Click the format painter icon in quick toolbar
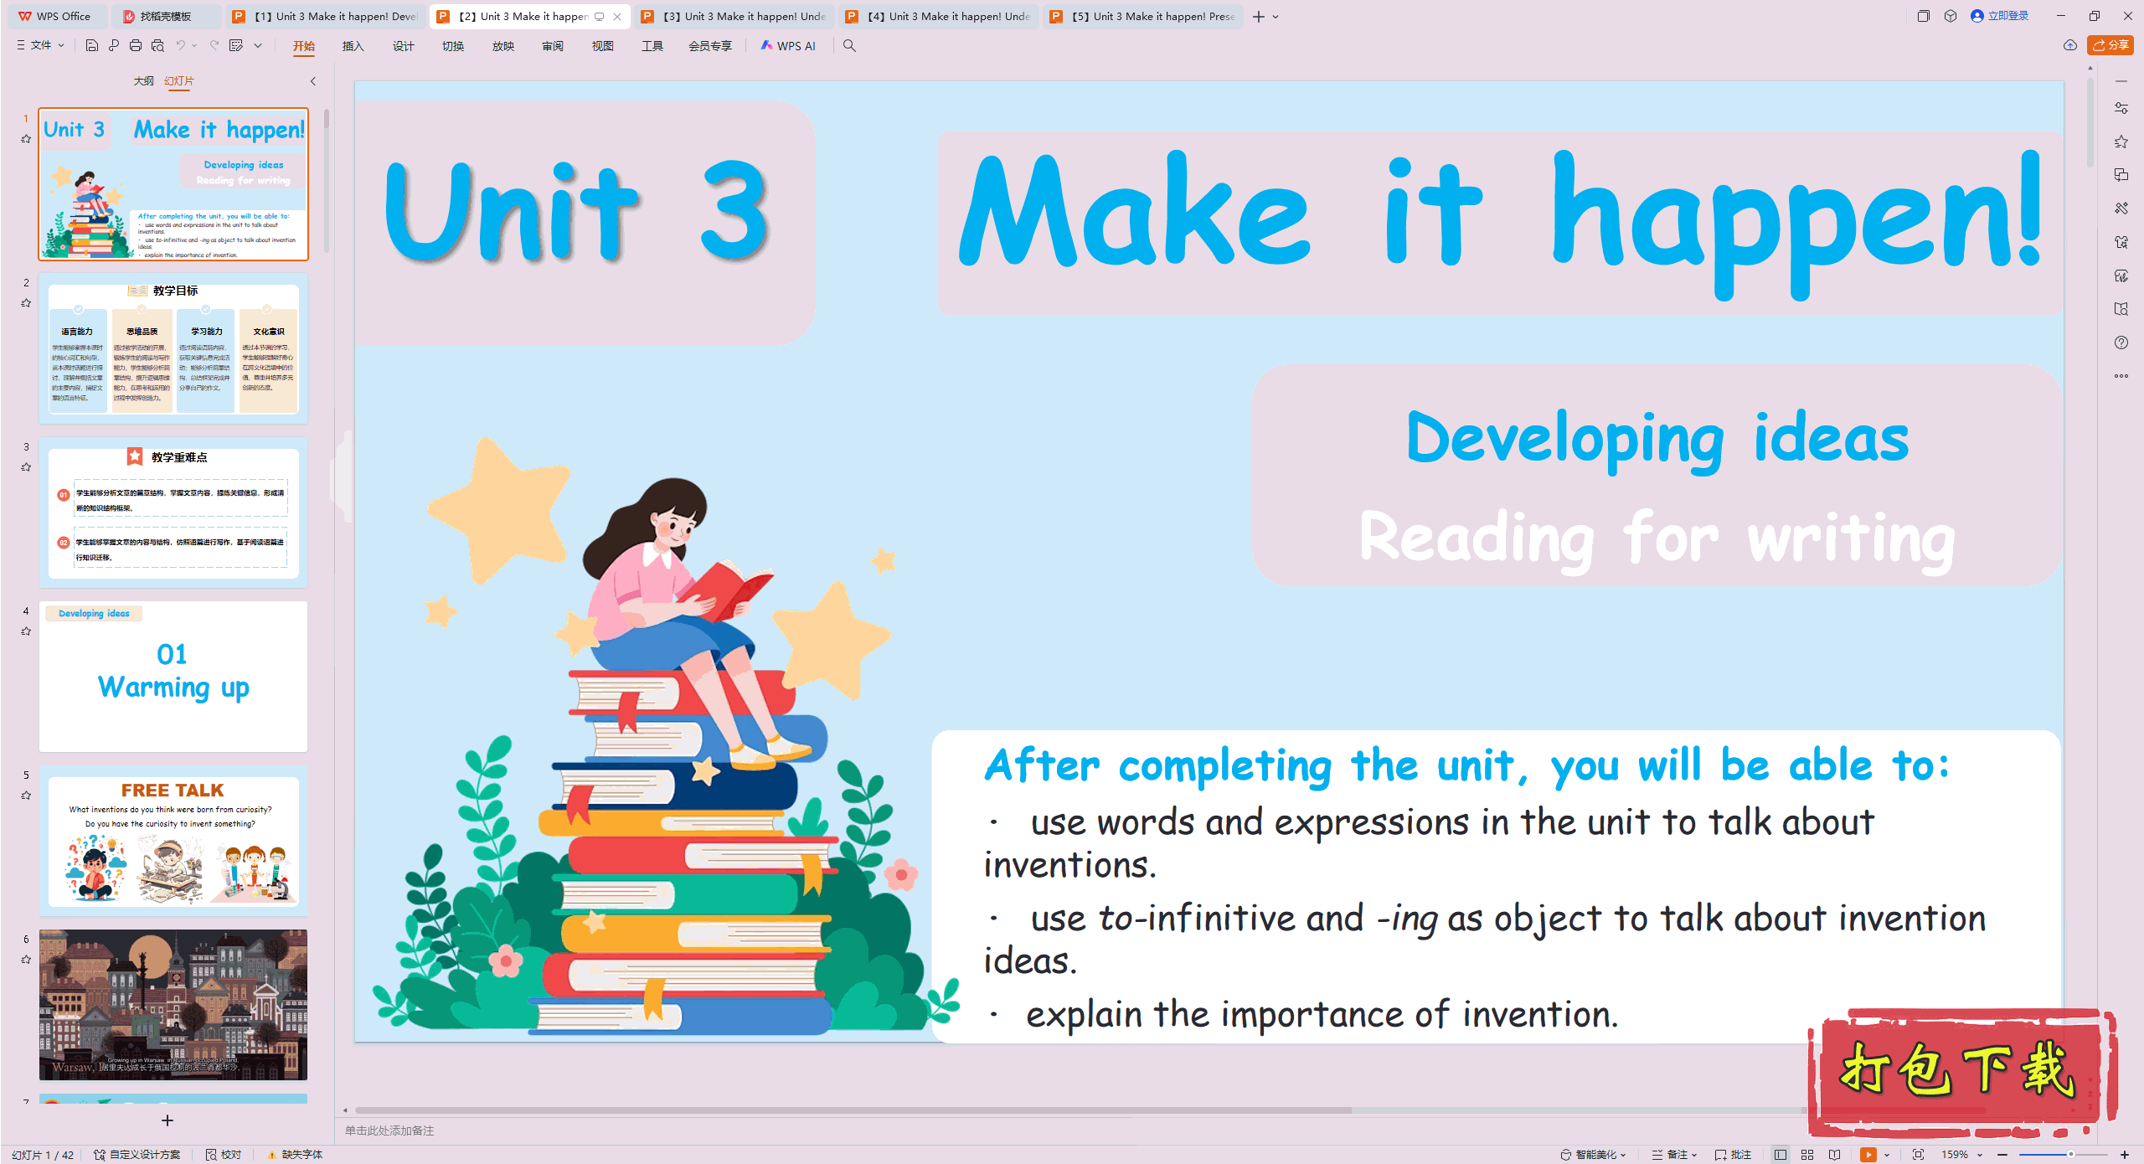The image size is (2144, 1164). (236, 45)
